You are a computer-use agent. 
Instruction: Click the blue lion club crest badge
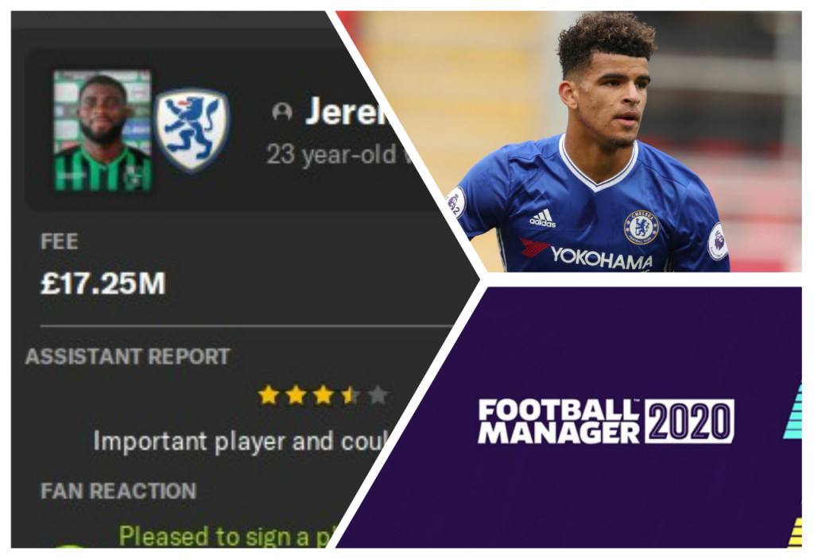[x=192, y=130]
